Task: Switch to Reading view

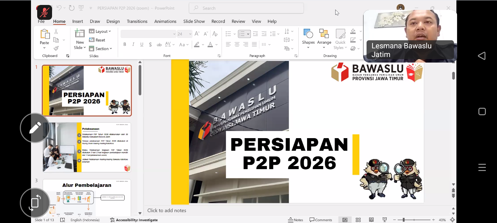Action: pos(371,220)
